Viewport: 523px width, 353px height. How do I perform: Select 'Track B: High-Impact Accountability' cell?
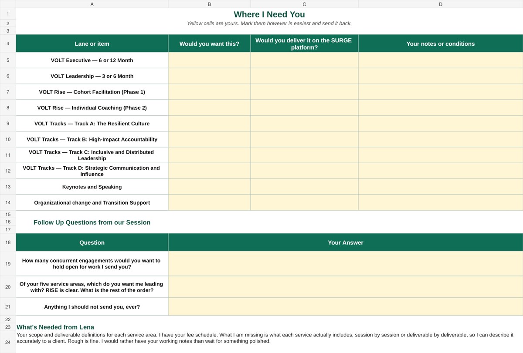point(92,139)
